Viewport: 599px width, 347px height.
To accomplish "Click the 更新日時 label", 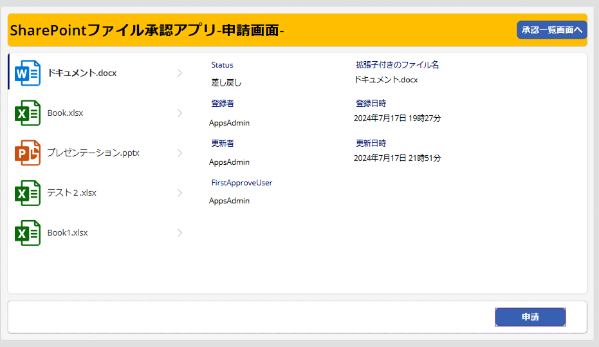I will click(371, 144).
